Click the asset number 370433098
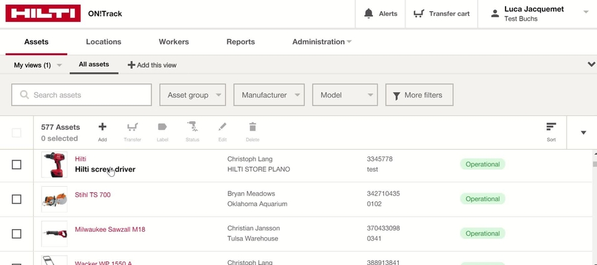 coord(383,228)
